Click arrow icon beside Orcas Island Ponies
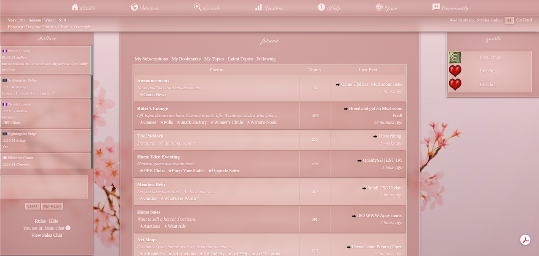 click(x=349, y=247)
